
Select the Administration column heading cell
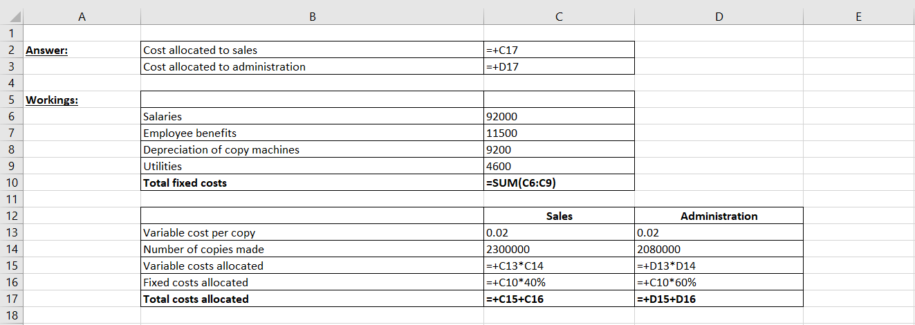(x=719, y=216)
